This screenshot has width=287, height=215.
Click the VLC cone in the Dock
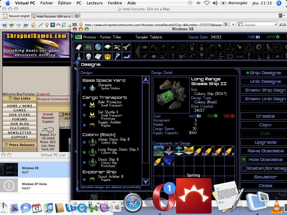pyautogui.click(x=278, y=207)
